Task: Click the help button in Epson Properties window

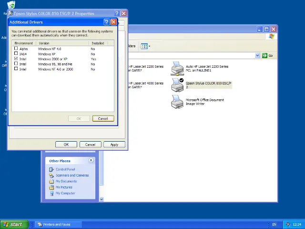Action: pos(117,13)
